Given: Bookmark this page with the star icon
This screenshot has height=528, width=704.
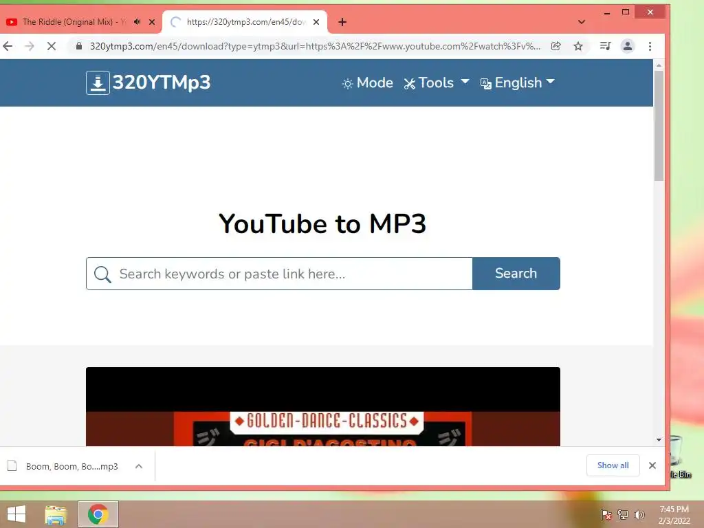Looking at the screenshot, I should tap(578, 46).
